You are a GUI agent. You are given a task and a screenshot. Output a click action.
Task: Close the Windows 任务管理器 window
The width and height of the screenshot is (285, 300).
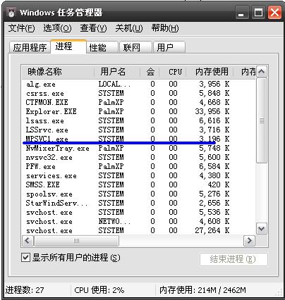[274, 13]
